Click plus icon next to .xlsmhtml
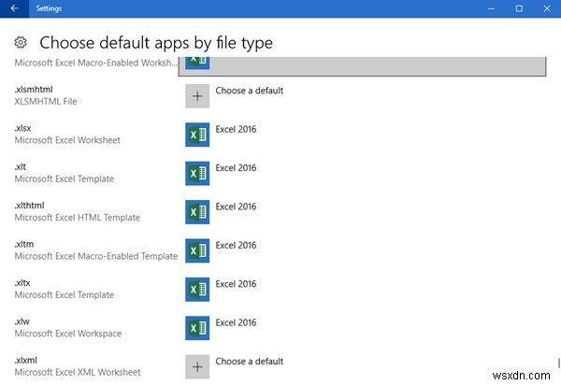 [197, 96]
